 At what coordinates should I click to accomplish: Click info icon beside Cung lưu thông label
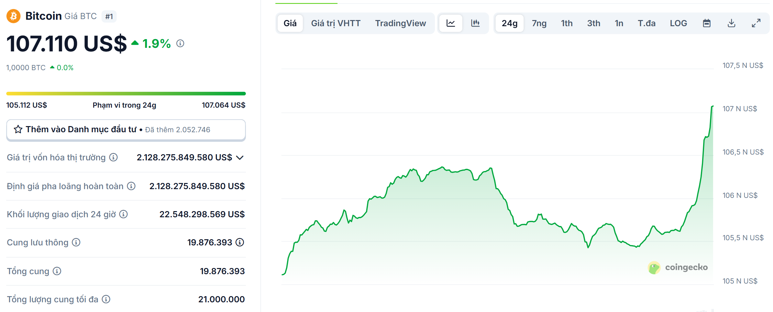76,242
